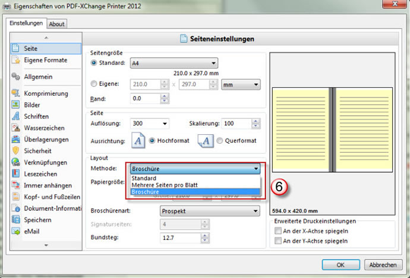Adjust the Bundsteg spinner arrows
This screenshot has width=410, height=278.
coord(205,238)
